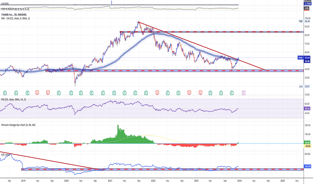Click the red earnings marker just after 2022
Image resolution: width=313 pixels, height=184 pixels.
pyautogui.click(x=157, y=93)
